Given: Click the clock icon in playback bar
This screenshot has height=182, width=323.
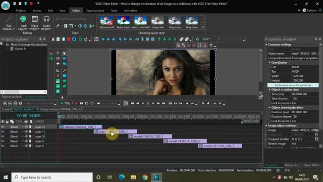Looking at the screenshot, I should tap(126, 103).
